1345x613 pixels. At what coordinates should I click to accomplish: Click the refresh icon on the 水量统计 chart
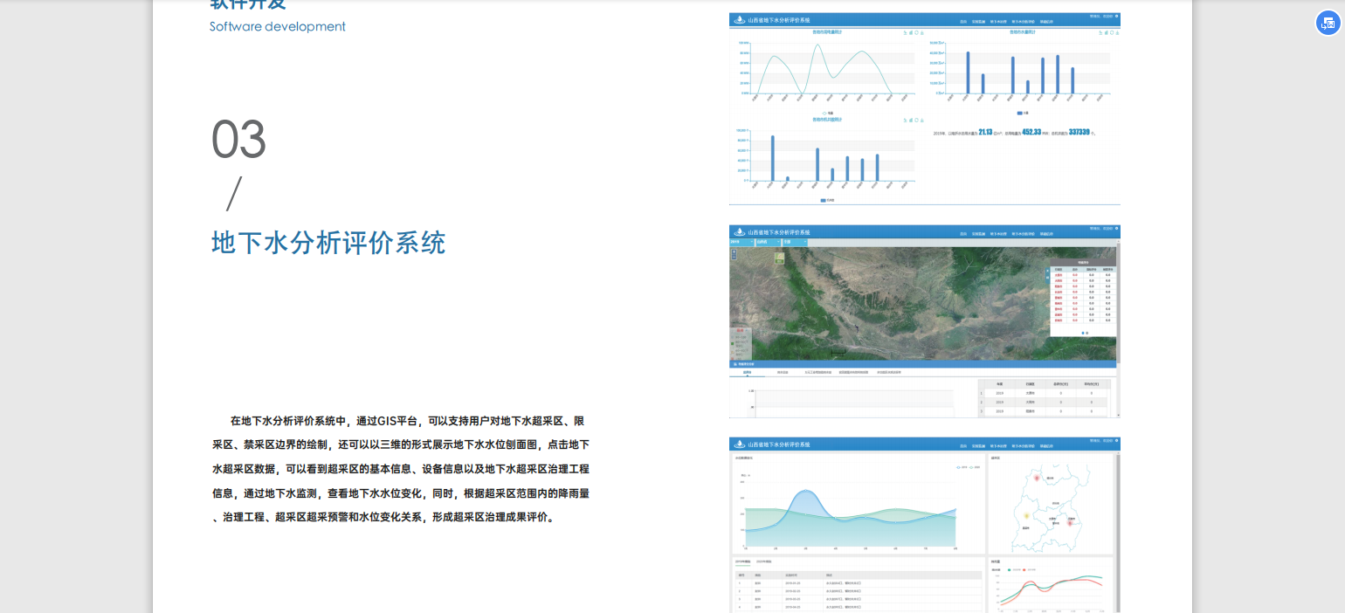pos(1112,32)
